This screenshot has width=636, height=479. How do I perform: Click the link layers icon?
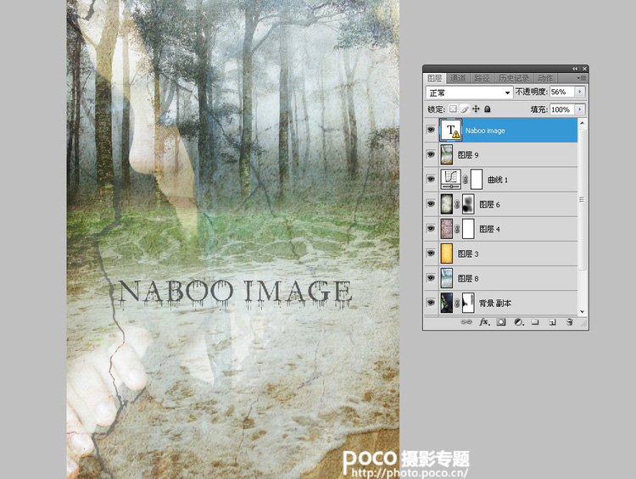[x=466, y=323]
